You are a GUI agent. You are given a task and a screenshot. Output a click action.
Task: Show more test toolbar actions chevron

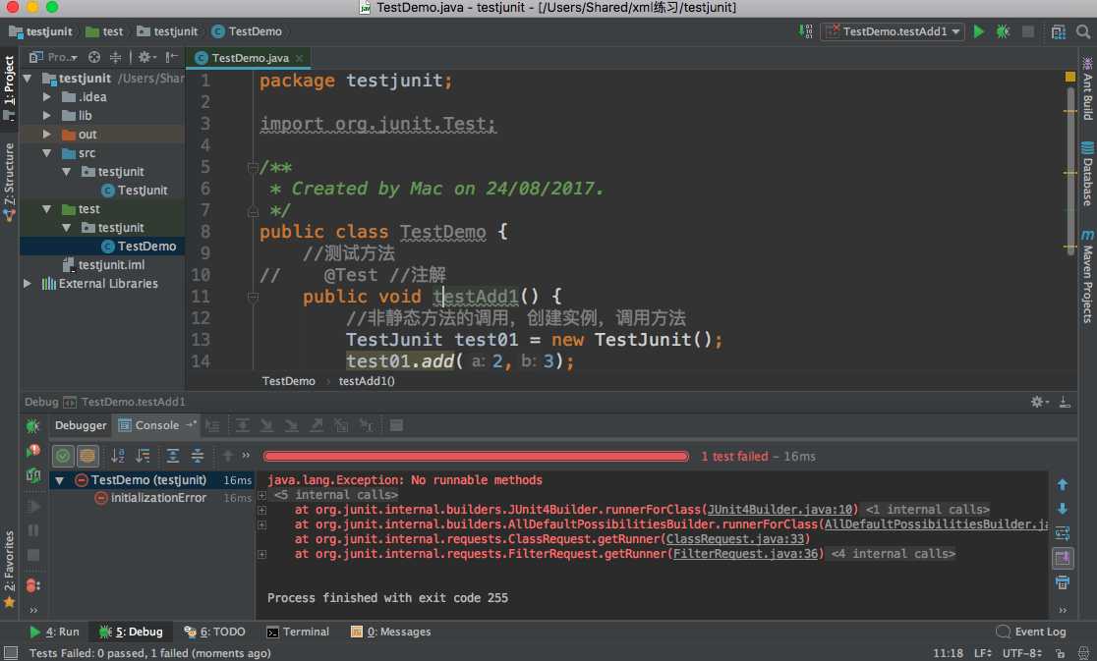[x=246, y=456]
